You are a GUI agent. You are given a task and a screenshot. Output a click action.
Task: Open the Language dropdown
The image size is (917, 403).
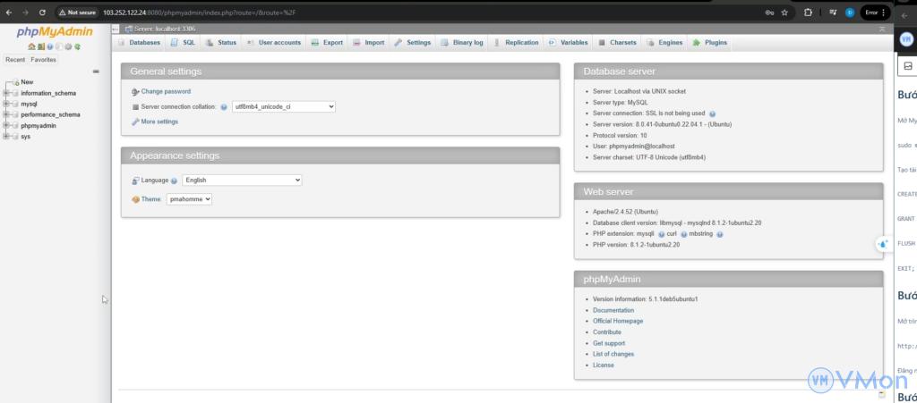(242, 180)
